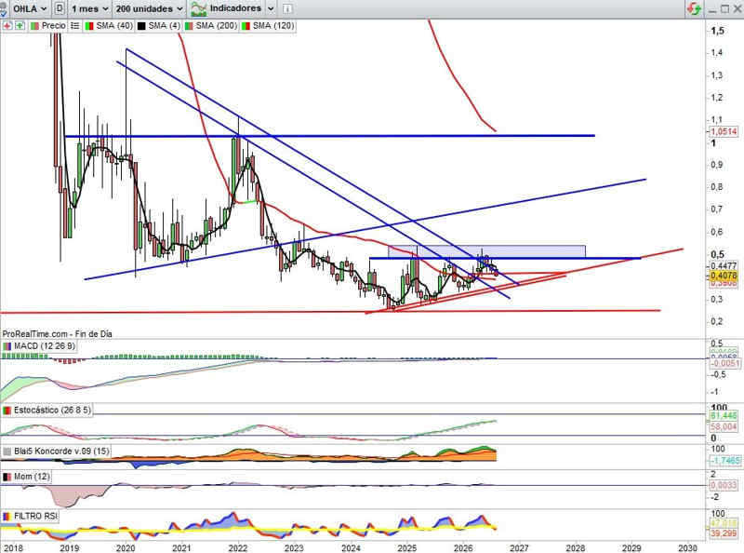Screen dimensions: 744x553
Task: Click the MACD -0,0051 value tag
Action: (724, 363)
